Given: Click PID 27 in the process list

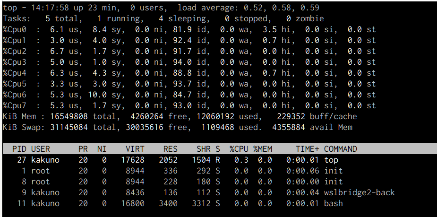Looking at the screenshot, I should tap(21, 160).
